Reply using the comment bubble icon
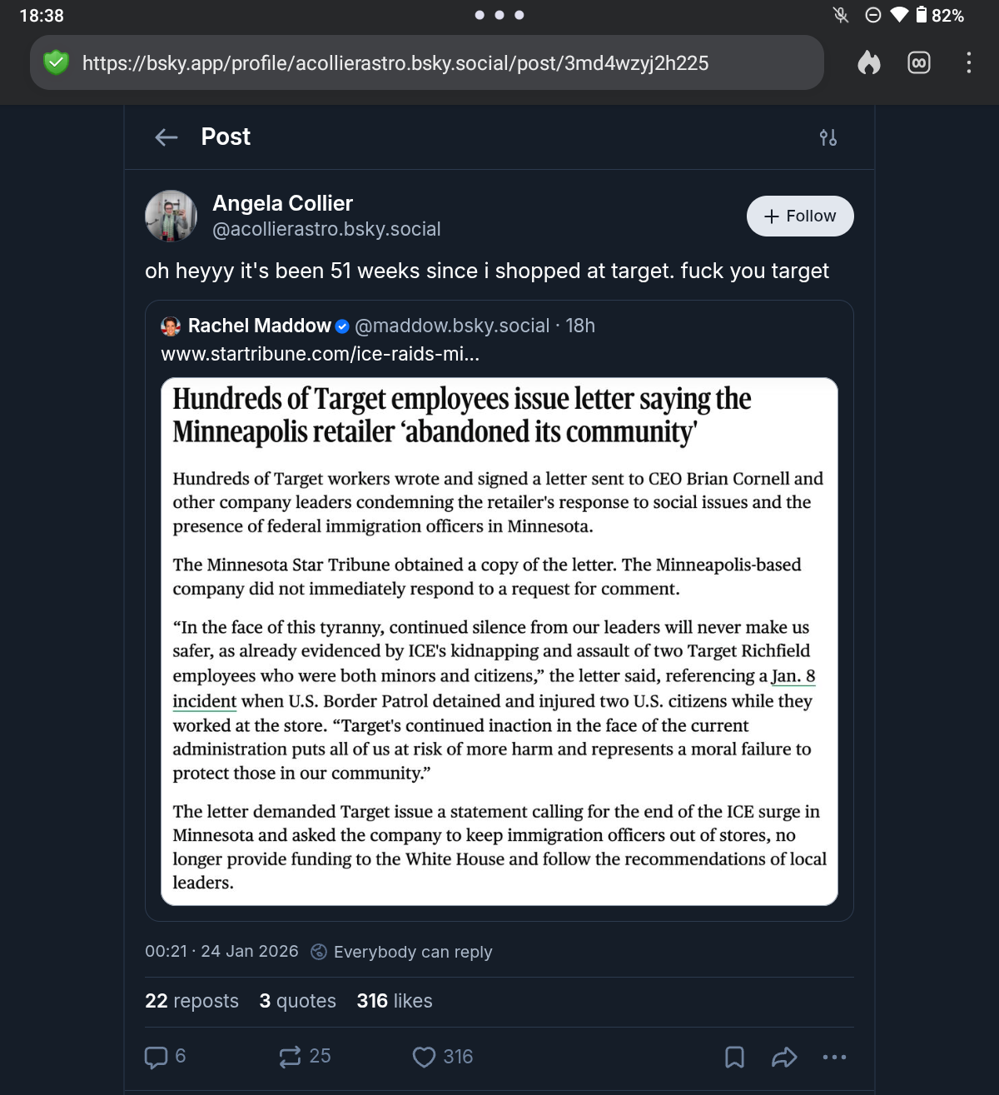999x1095 pixels. [157, 1057]
